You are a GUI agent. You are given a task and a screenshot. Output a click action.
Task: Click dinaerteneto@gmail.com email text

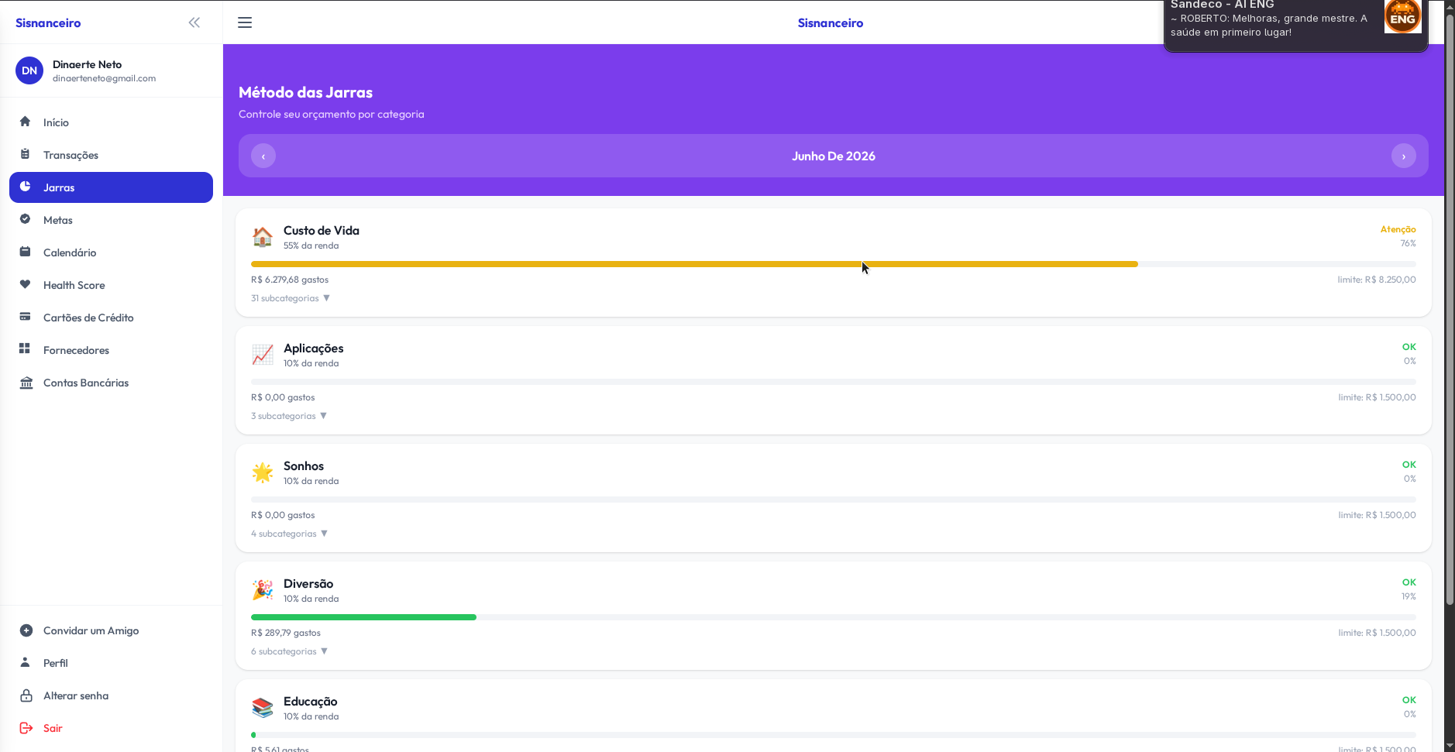click(x=105, y=78)
